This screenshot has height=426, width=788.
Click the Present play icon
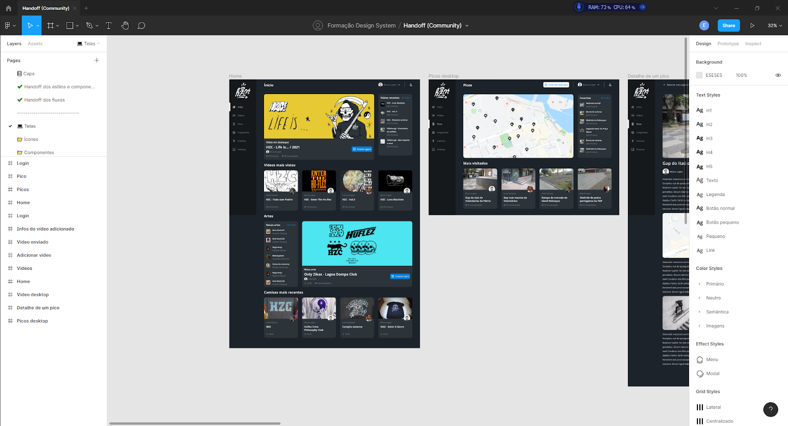(x=752, y=26)
